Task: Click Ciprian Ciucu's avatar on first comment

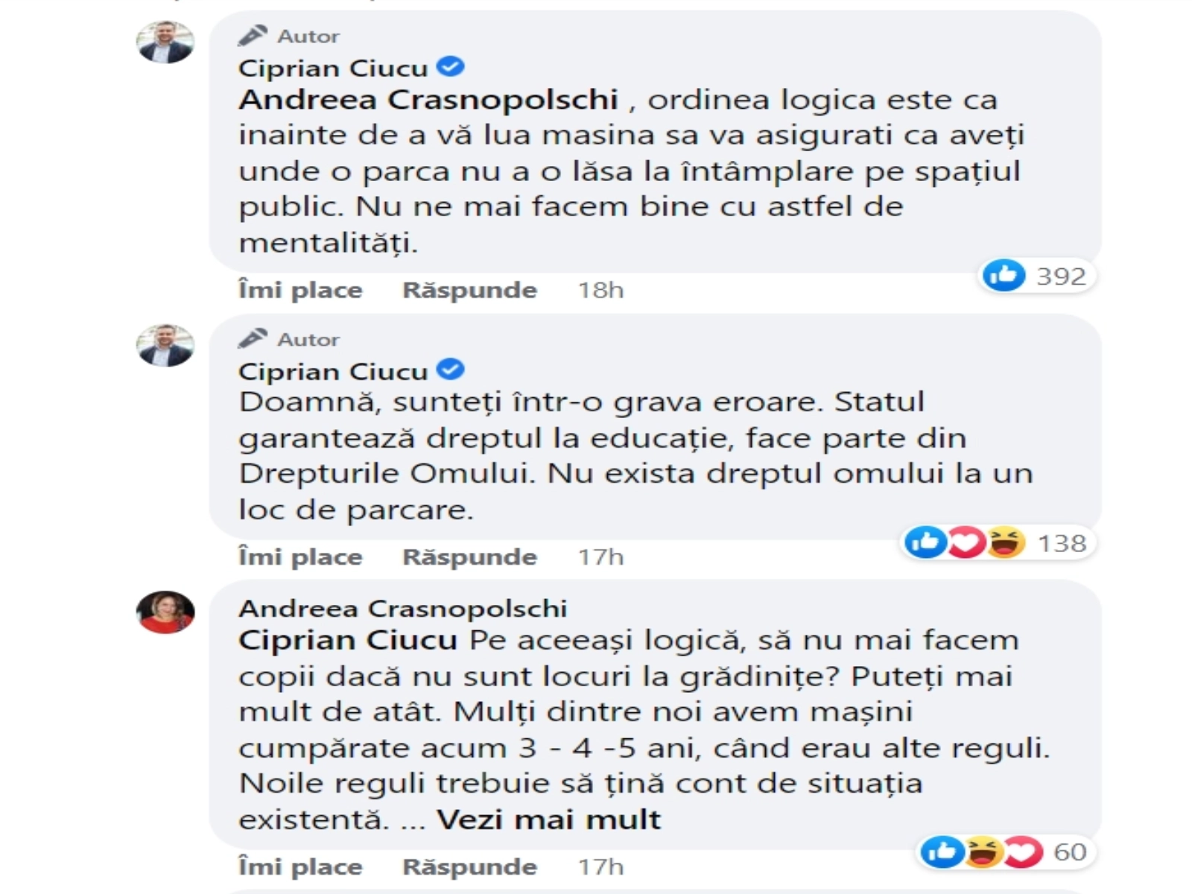Action: [x=165, y=42]
